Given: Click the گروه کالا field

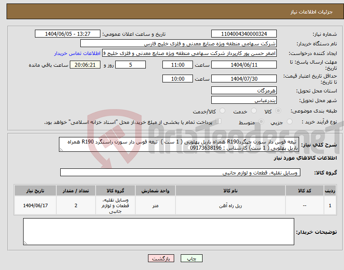Looking at the screenshot, I should pos(180,172).
